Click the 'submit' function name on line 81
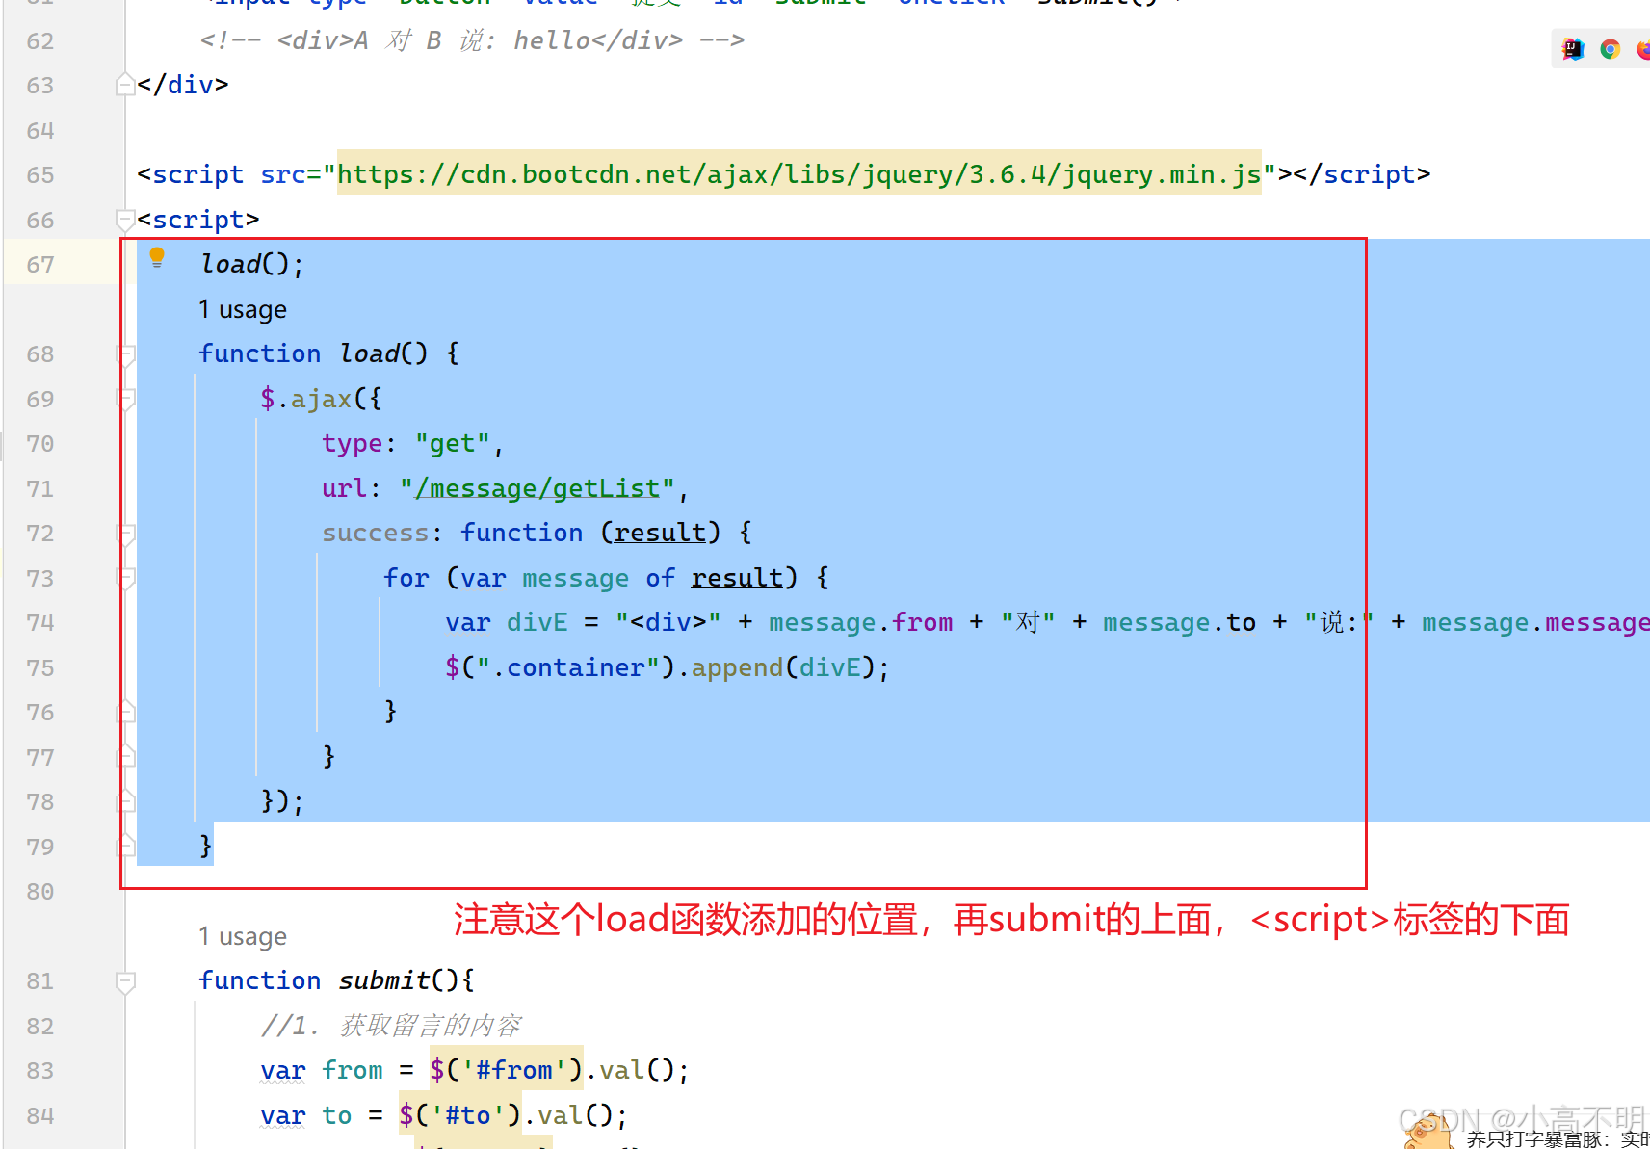This screenshot has width=1650, height=1149. click(x=382, y=980)
